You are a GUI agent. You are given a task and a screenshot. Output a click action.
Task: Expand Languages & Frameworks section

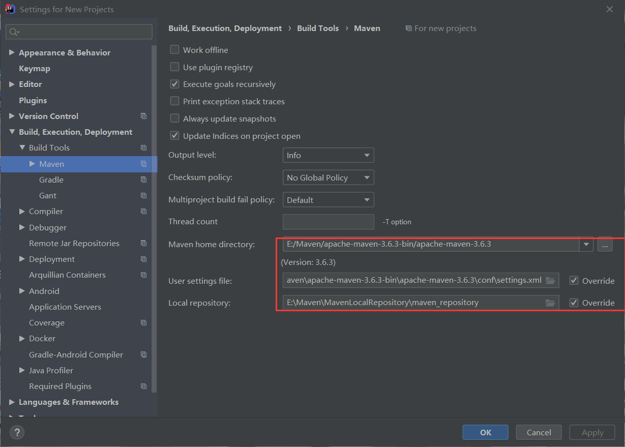pos(12,402)
